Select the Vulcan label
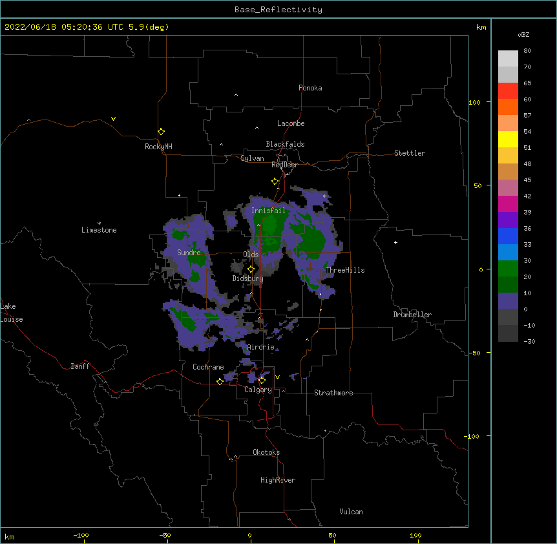557x544 pixels. point(351,512)
